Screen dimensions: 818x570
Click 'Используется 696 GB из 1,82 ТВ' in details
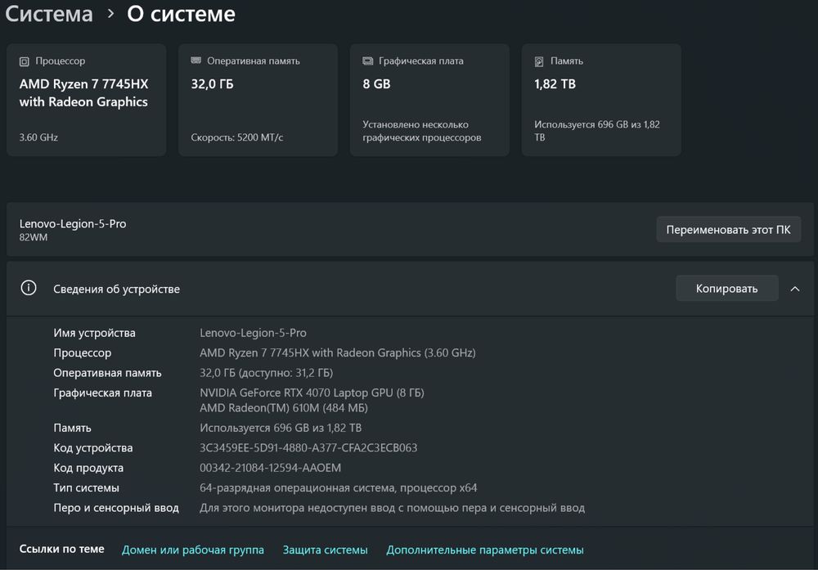point(281,428)
